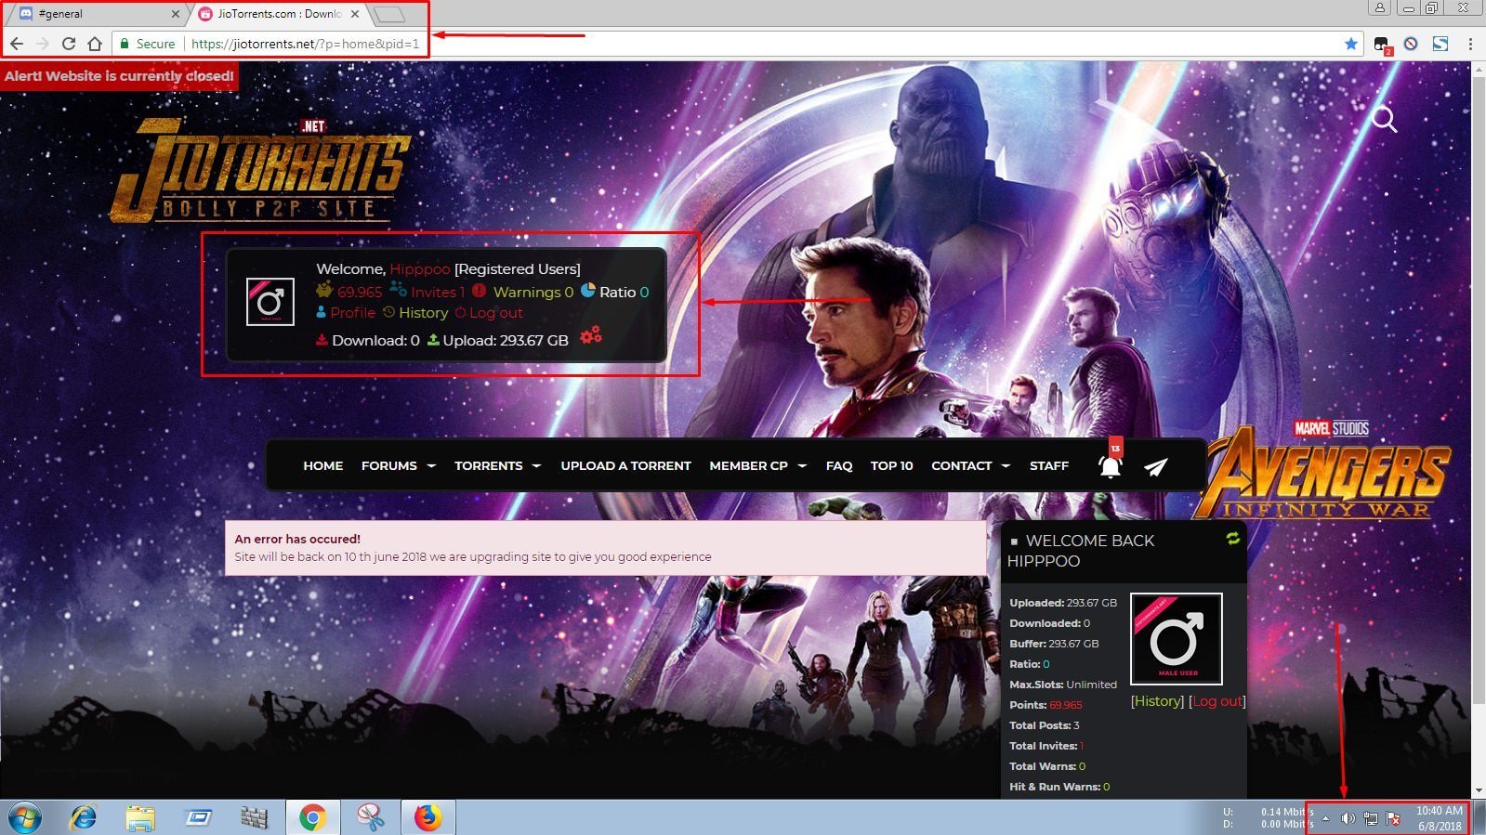The width and height of the screenshot is (1486, 835).
Task: Open the STAFF menu item
Action: tap(1048, 465)
